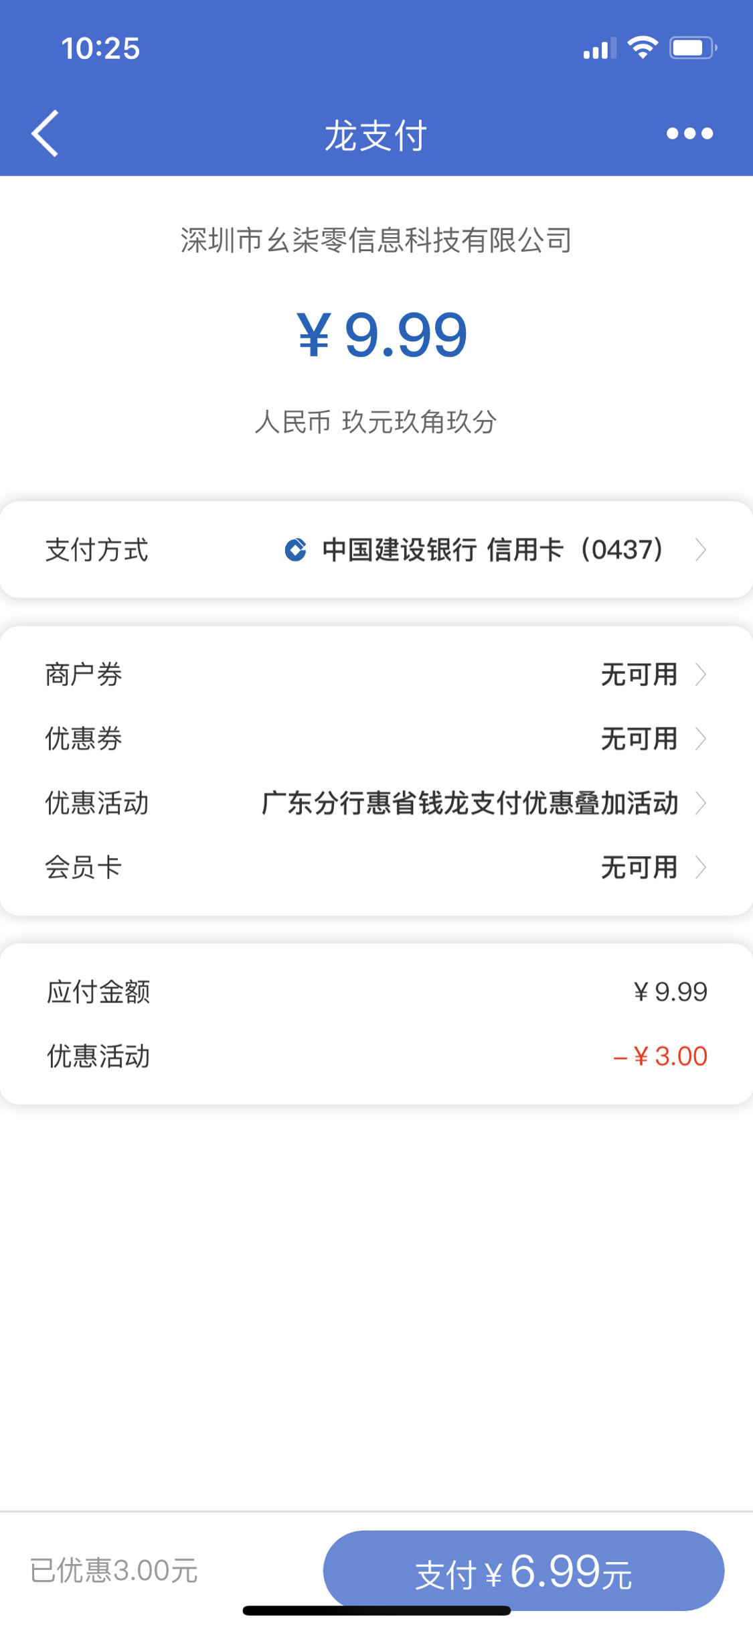
Task: Tap the Wi-Fi status icon
Action: tap(643, 48)
